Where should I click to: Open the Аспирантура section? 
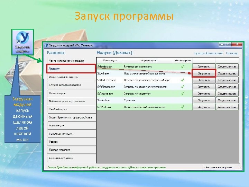72,126
